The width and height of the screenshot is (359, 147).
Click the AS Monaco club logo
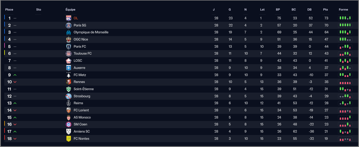coord(69,117)
